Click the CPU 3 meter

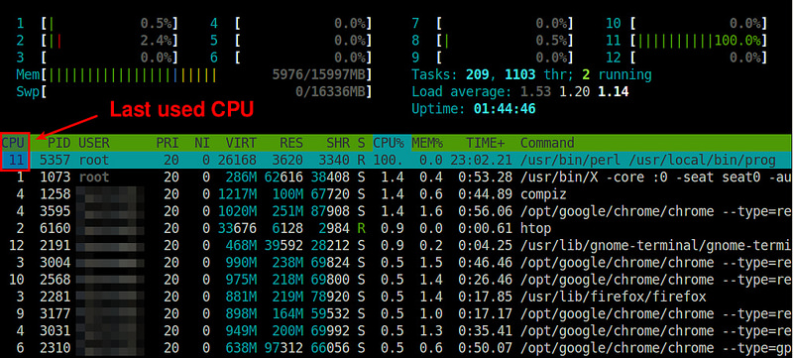(96, 58)
